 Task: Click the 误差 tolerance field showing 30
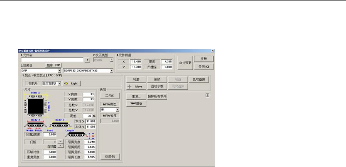pos(87,116)
